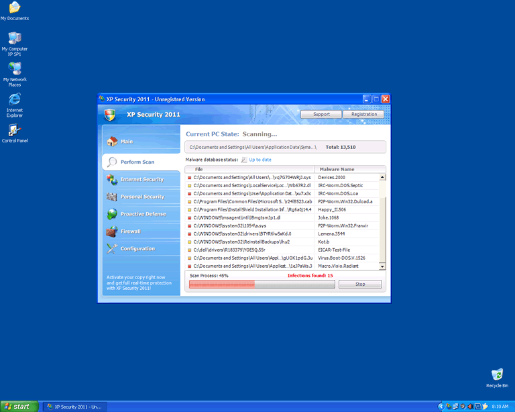Click the volume speaker tray icon

pos(470,407)
